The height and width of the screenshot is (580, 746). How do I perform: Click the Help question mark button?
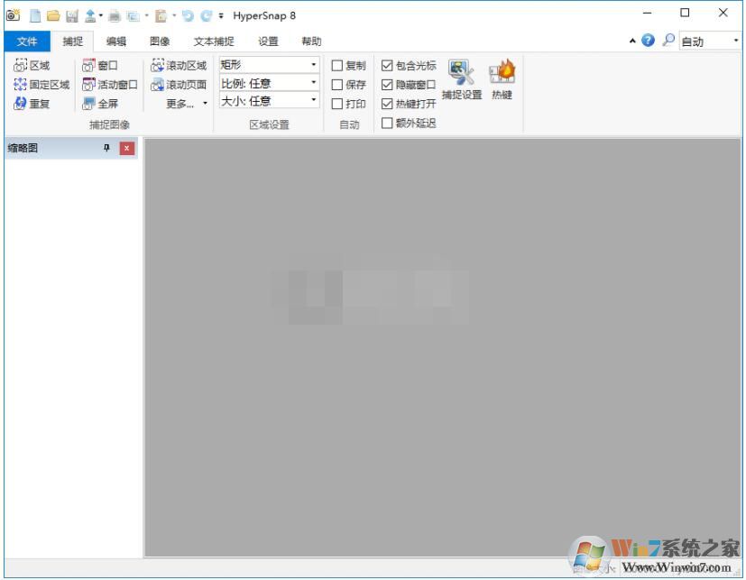(x=648, y=40)
